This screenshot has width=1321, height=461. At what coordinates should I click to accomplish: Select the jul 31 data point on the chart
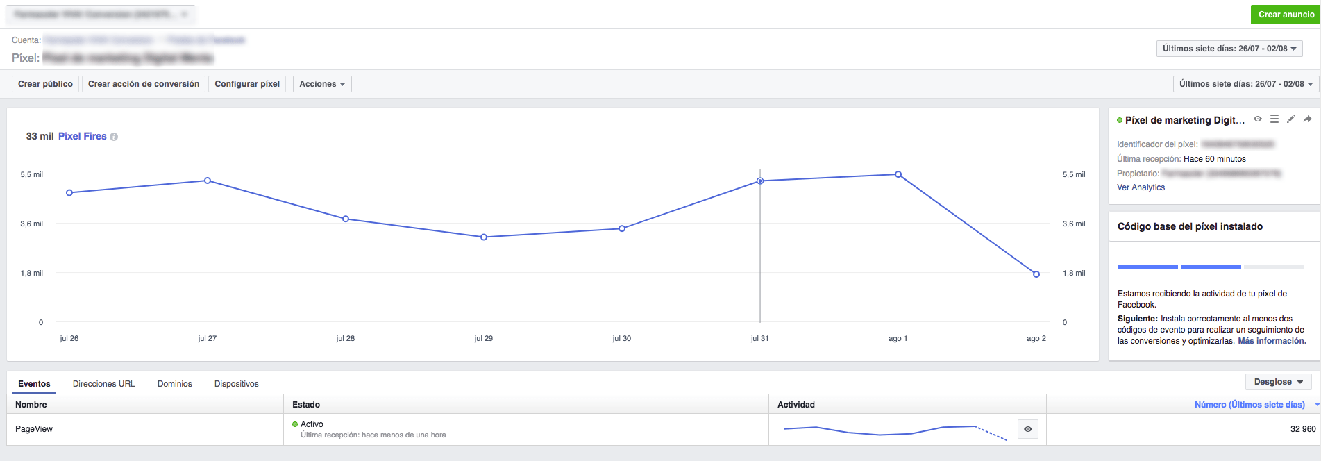pyautogui.click(x=760, y=181)
